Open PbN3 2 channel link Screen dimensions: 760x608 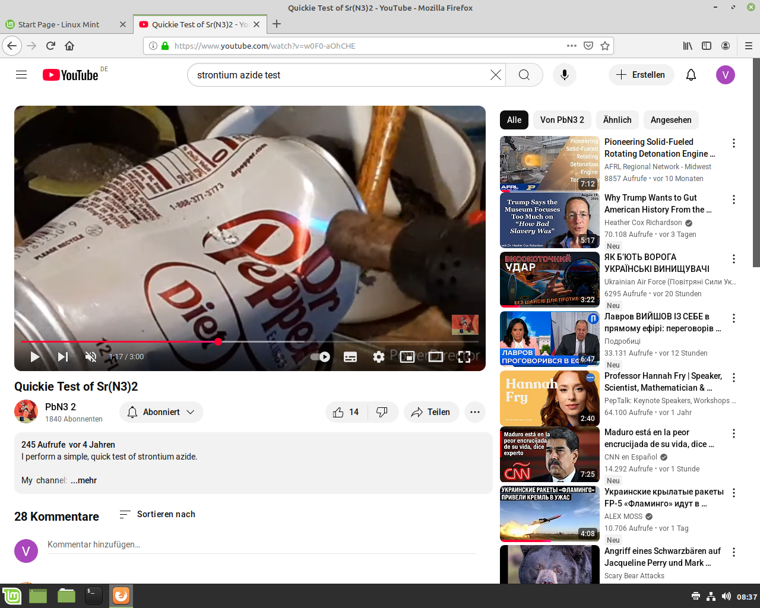[61, 407]
